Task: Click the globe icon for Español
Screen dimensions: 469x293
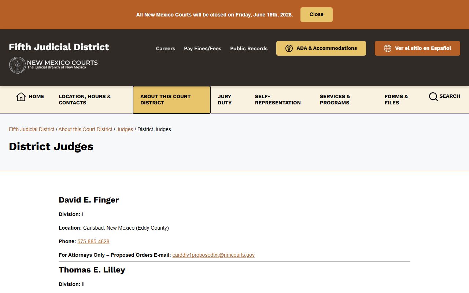Action: [x=388, y=48]
